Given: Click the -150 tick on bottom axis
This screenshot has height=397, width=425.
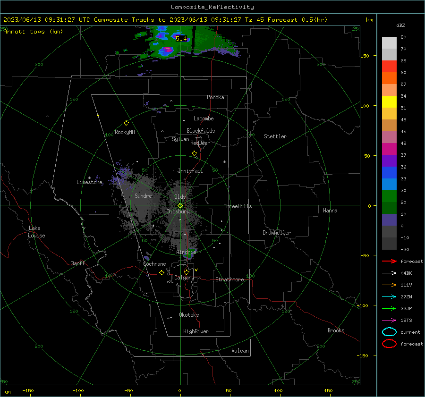Looking at the screenshot, I should [x=28, y=390].
